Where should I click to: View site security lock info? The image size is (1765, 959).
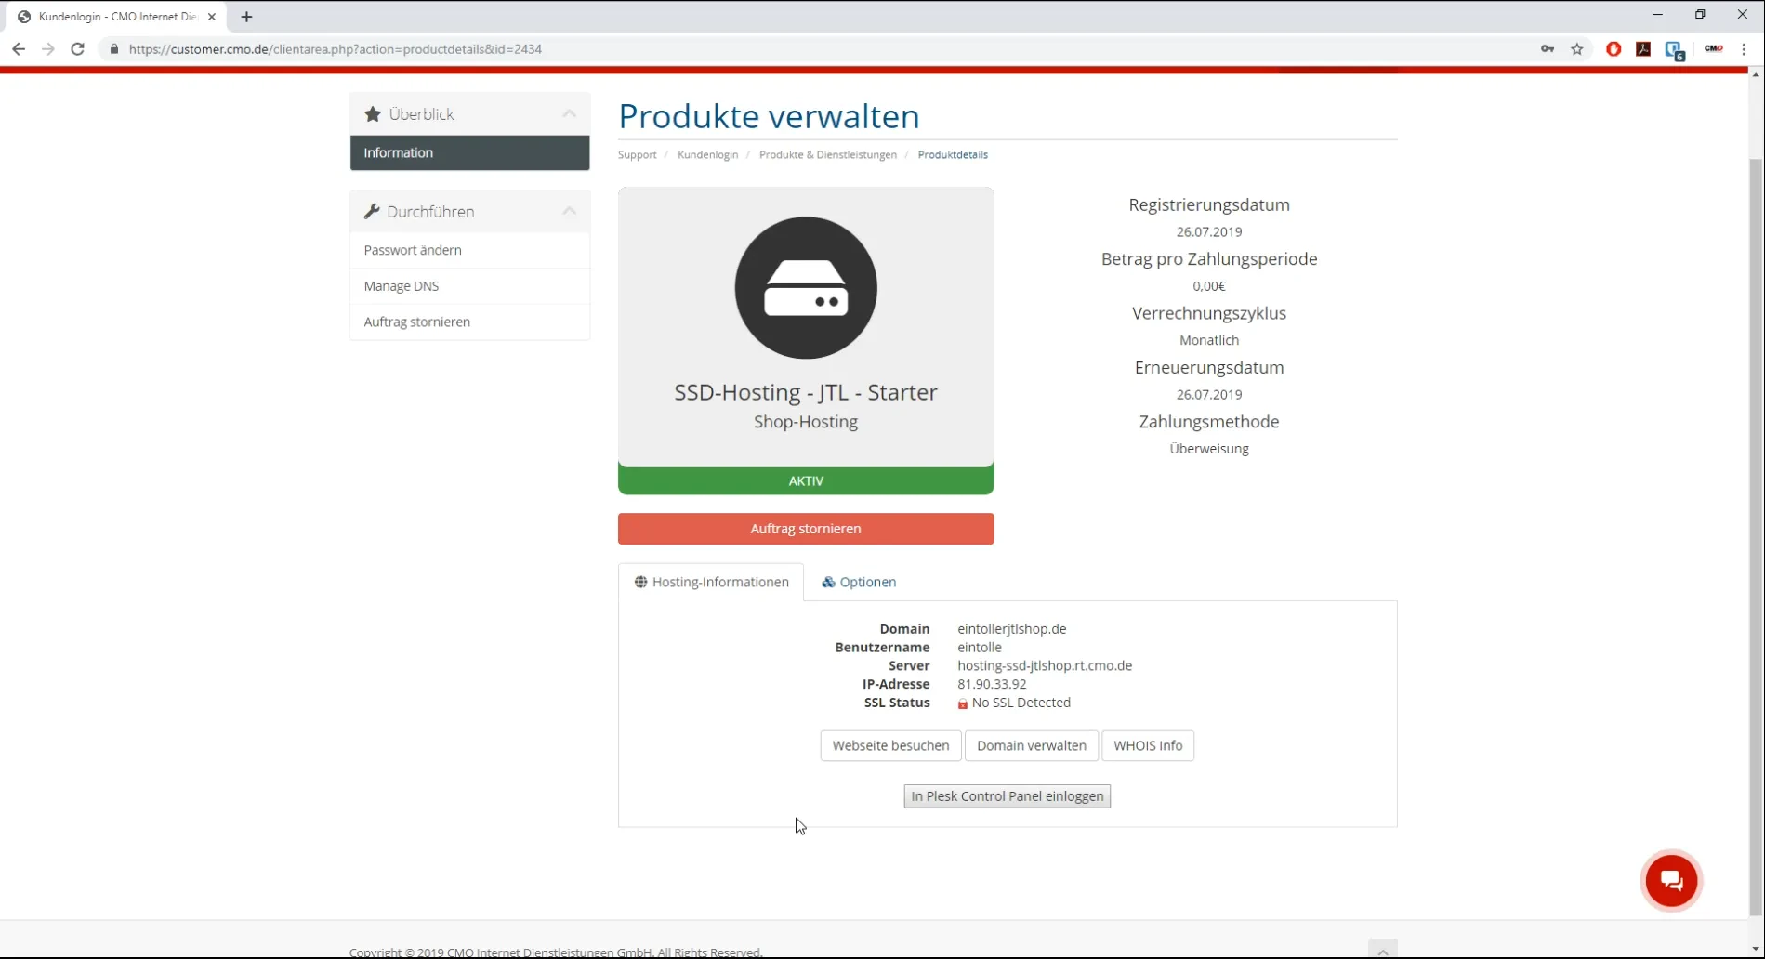coord(114,49)
